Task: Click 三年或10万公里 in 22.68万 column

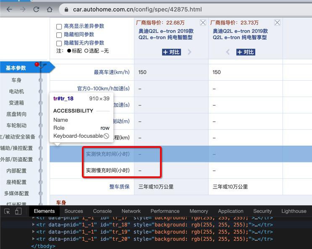Action: click(x=156, y=187)
